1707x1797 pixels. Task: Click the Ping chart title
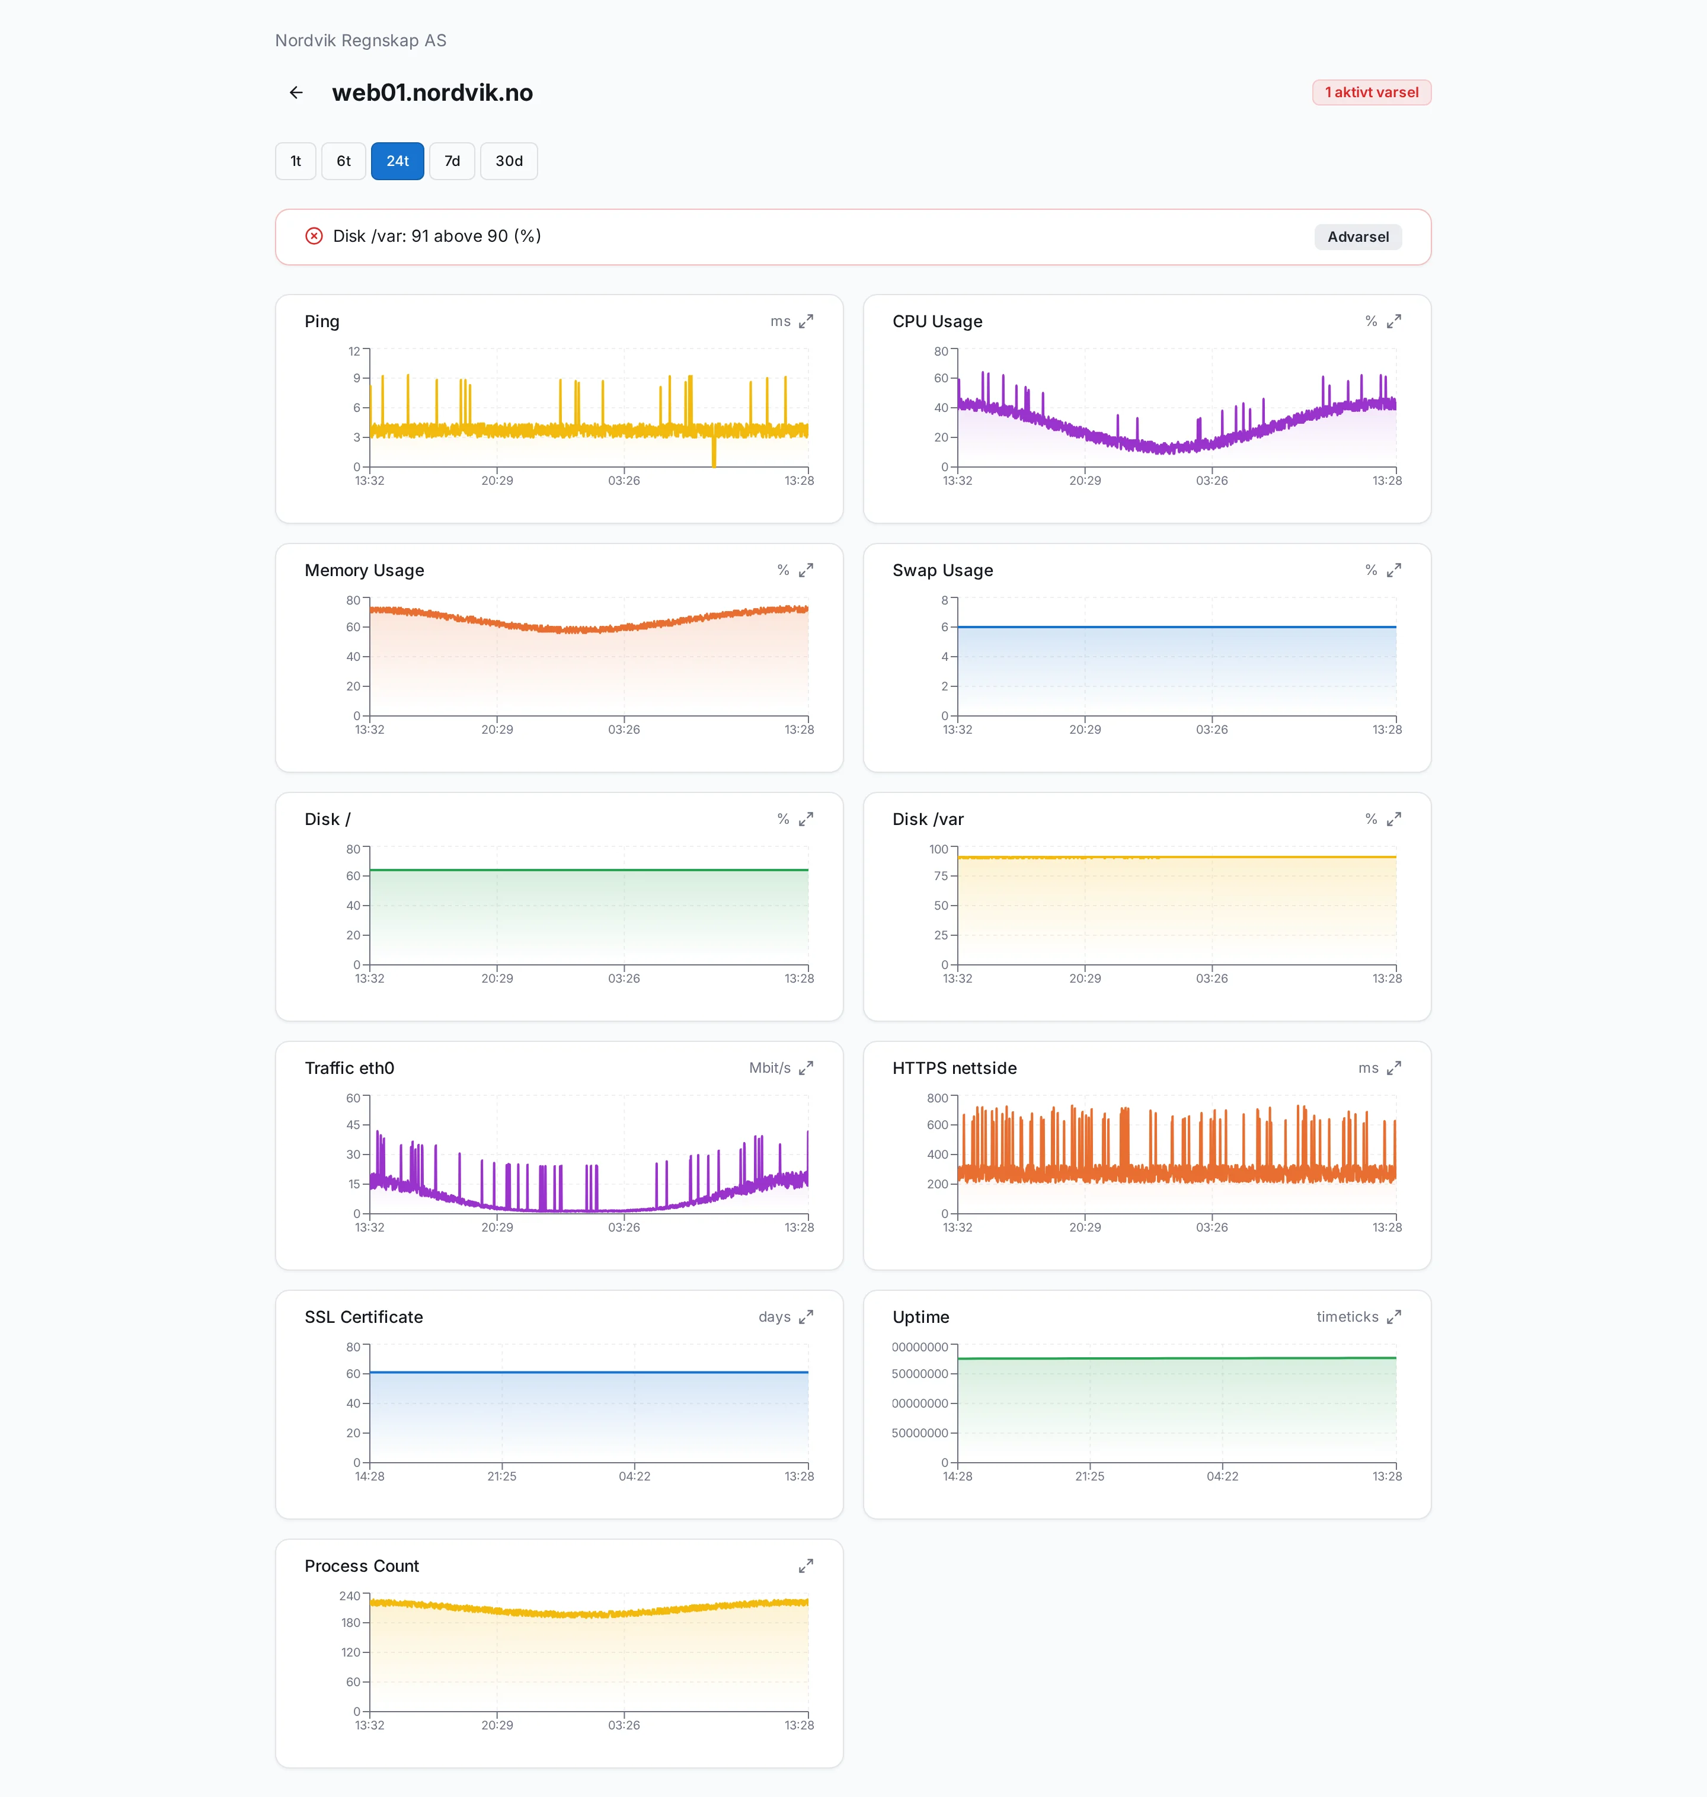point(322,321)
